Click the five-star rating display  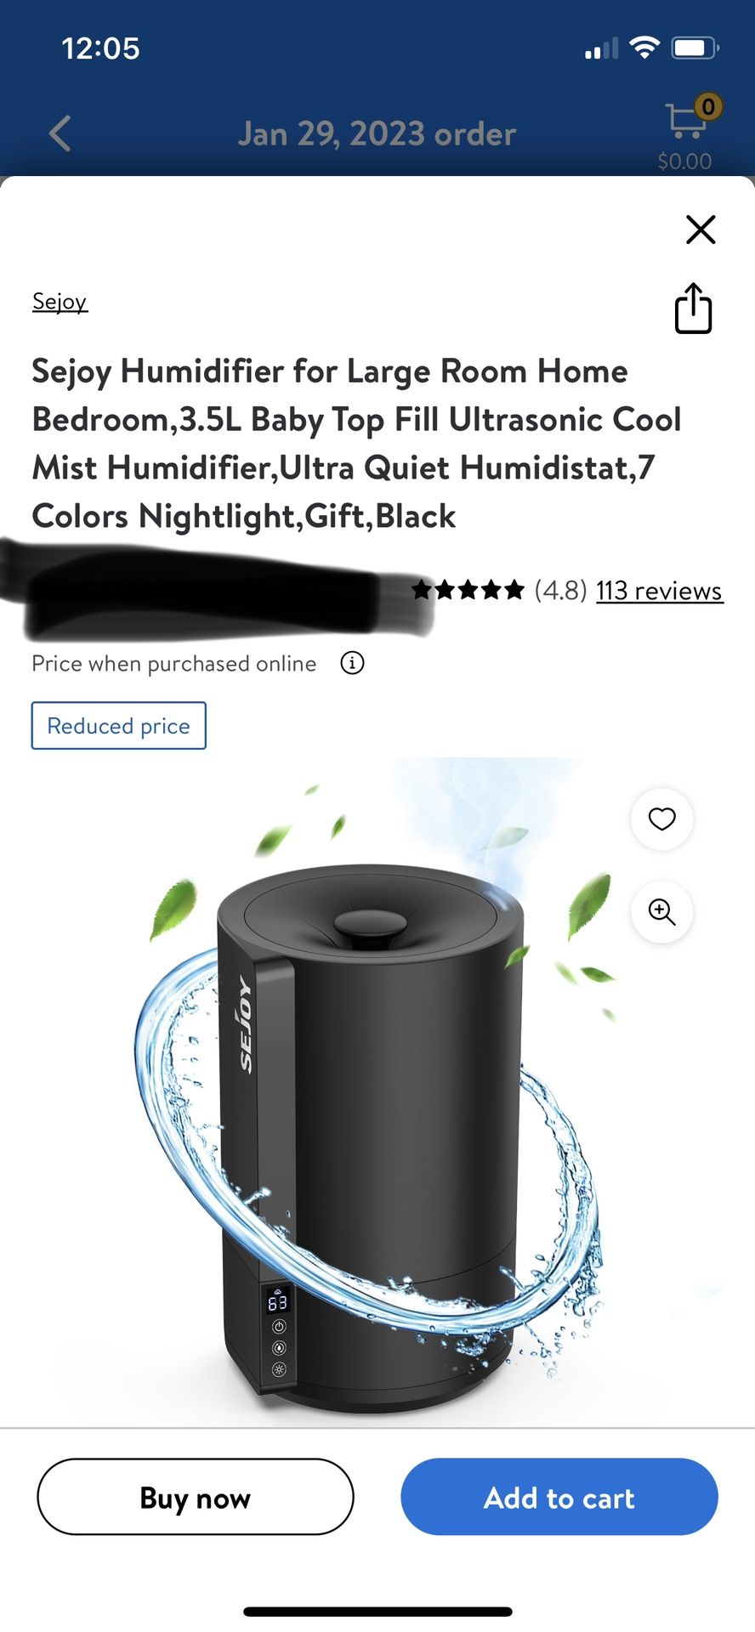pyautogui.click(x=468, y=590)
